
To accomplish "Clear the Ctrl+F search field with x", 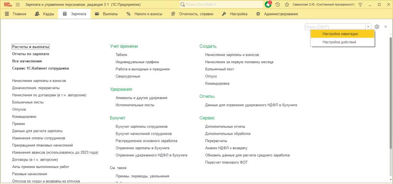I will (x=368, y=27).
